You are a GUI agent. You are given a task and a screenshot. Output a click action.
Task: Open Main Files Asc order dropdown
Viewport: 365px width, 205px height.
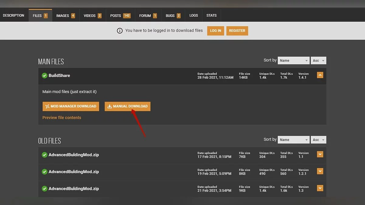pyautogui.click(x=318, y=60)
